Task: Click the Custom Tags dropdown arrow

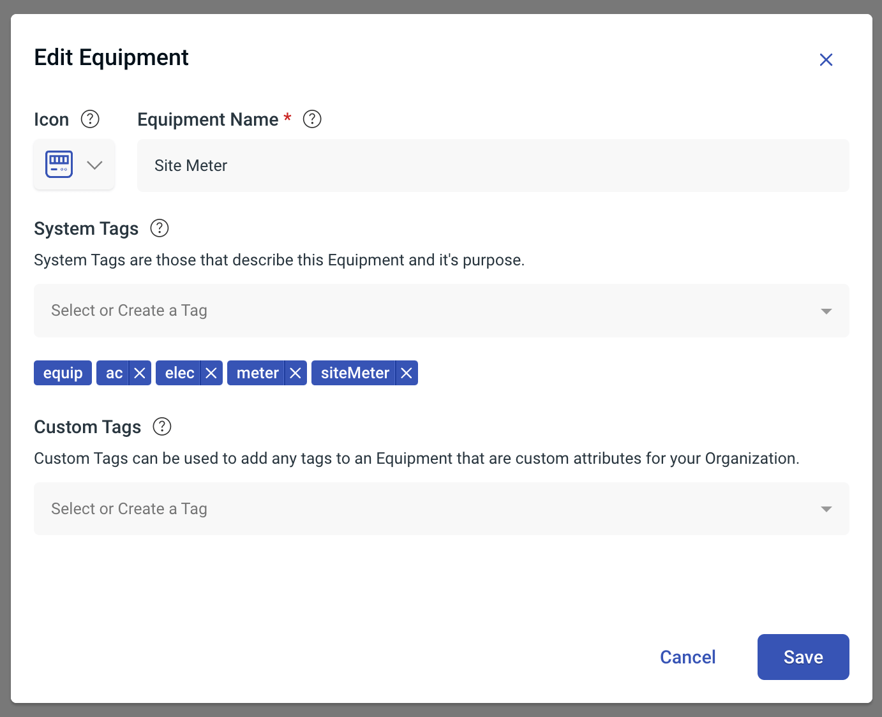Action: click(x=826, y=509)
